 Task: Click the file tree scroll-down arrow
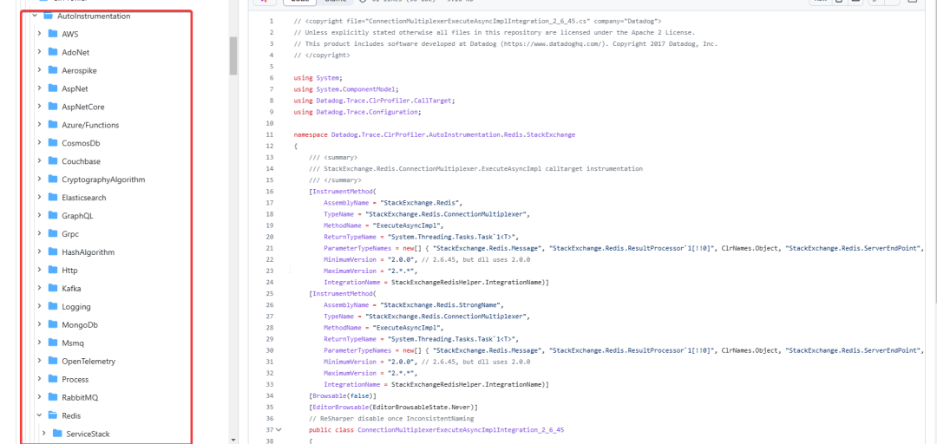[233, 440]
